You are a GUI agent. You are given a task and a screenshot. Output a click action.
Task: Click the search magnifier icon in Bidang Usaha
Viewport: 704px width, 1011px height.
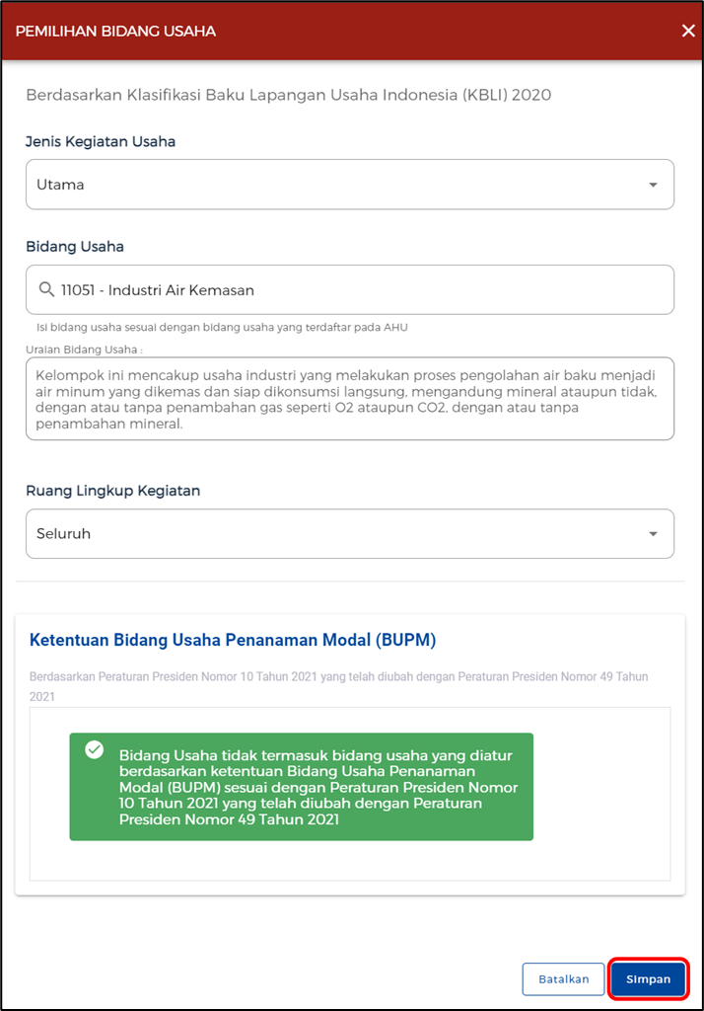click(46, 290)
